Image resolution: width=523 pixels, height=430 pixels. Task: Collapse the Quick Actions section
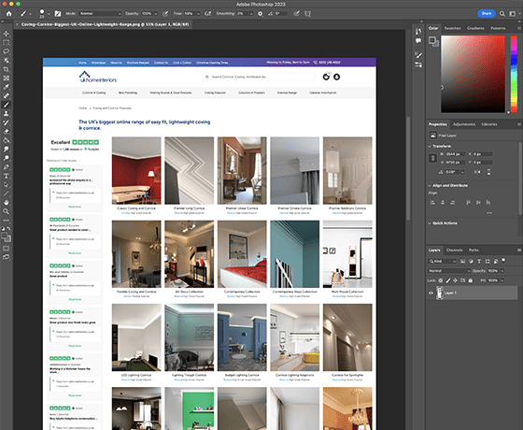[430, 223]
